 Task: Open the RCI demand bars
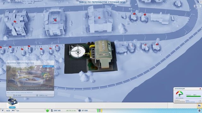pyautogui.click(x=100, y=110)
